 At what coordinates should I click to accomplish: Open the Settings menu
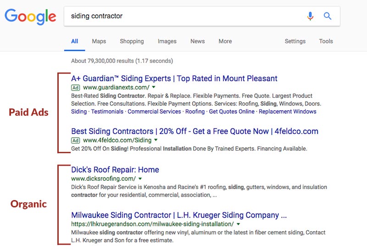point(295,41)
